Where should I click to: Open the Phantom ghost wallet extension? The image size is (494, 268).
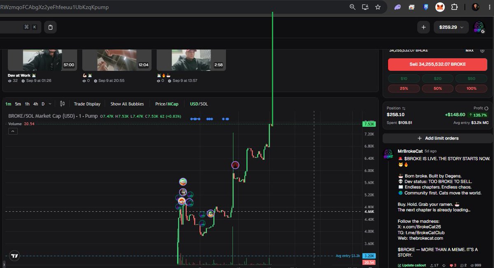(x=398, y=7)
